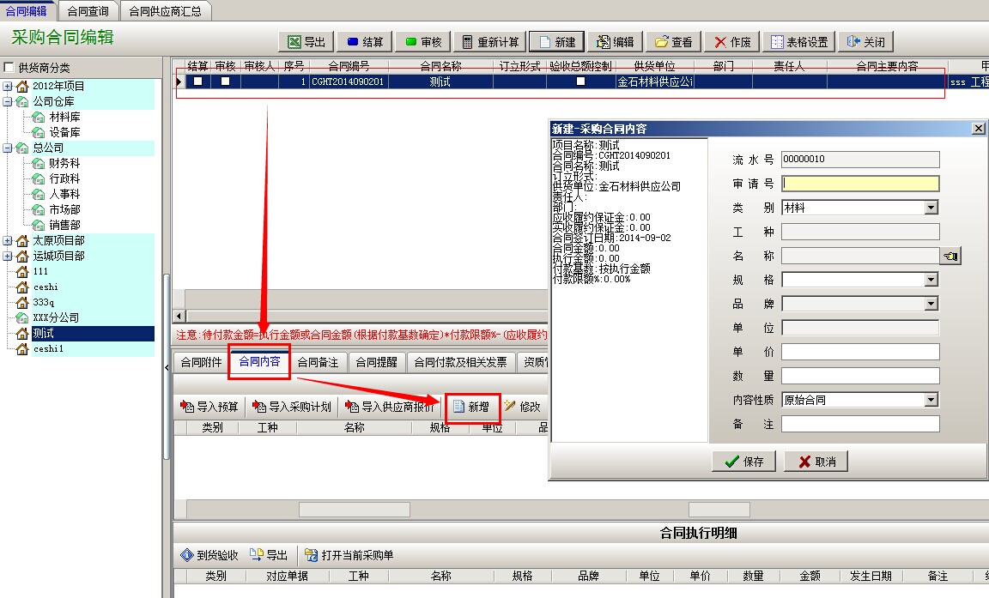
Task: Switch to the 合同查询 tab
Action: [x=88, y=10]
